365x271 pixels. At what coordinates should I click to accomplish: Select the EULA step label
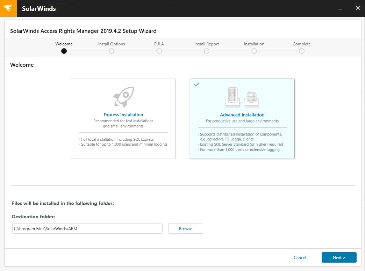pyautogui.click(x=159, y=44)
